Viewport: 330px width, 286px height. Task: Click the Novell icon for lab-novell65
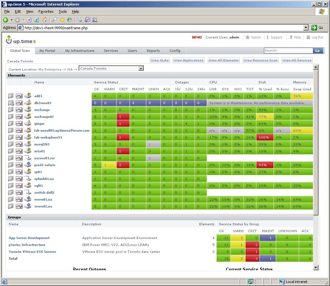click(x=28, y=130)
